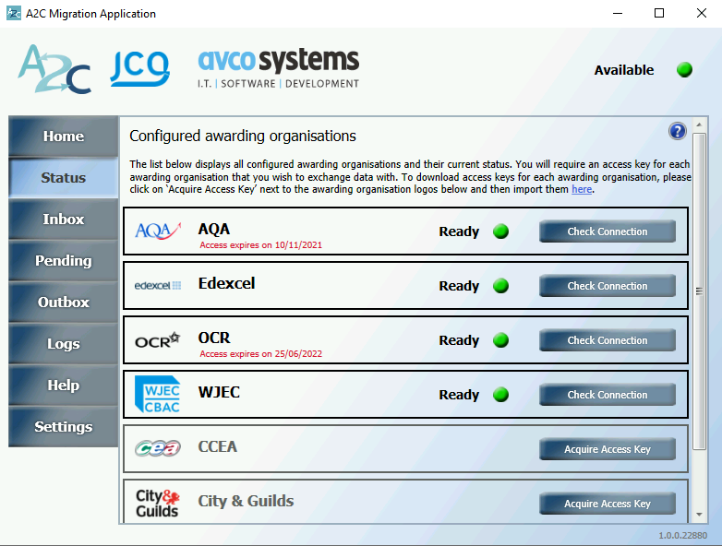Click the OCR logo with star

[158, 340]
